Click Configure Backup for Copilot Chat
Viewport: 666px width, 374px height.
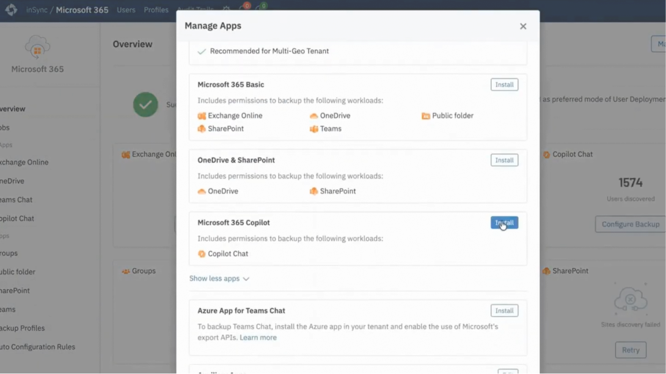point(631,224)
